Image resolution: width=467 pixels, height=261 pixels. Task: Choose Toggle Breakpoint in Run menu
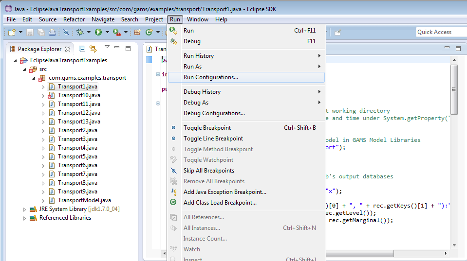tap(207, 128)
